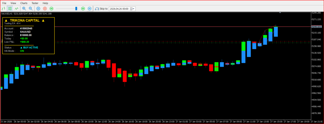Open the Tester menu
The width and height of the screenshot is (324, 124).
coord(35,3)
